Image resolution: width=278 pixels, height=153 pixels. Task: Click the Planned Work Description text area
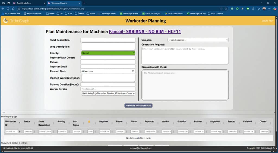(x=108, y=78)
